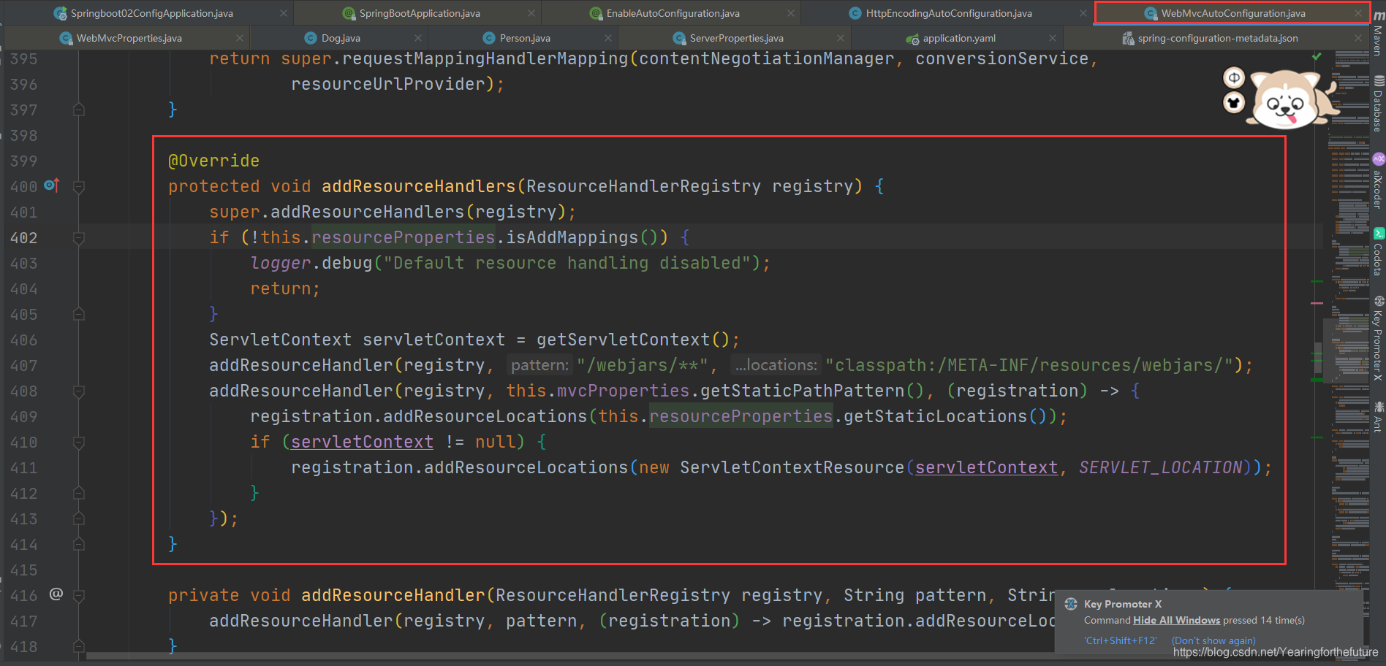Click the pattern: parameter hint on line 407
Viewport: 1386px width, 666px height.
(539, 365)
